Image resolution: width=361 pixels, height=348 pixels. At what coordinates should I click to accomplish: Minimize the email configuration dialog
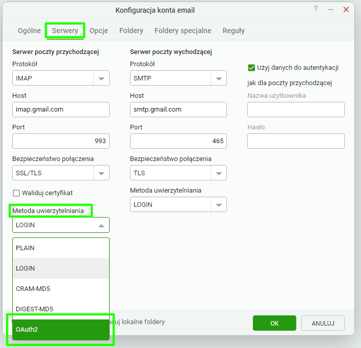click(331, 10)
